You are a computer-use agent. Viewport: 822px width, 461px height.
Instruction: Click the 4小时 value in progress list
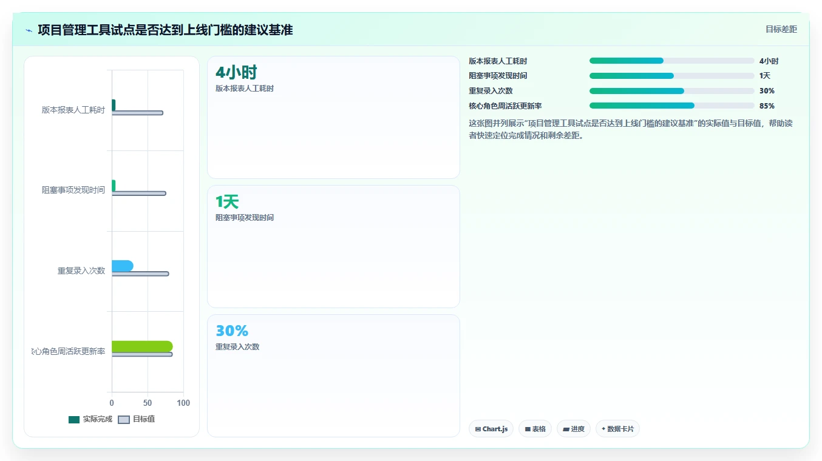coord(769,61)
